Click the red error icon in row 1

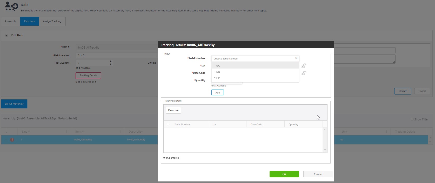(12, 140)
